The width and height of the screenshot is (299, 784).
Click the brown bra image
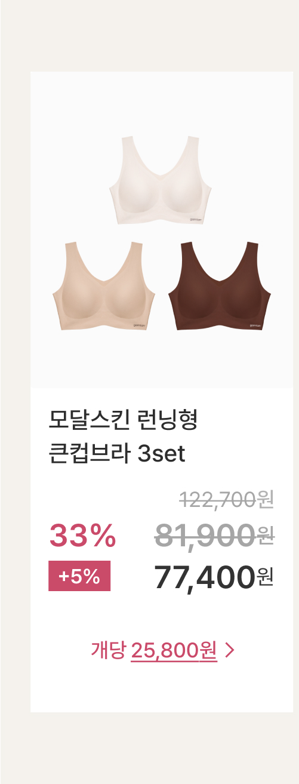[220, 285]
